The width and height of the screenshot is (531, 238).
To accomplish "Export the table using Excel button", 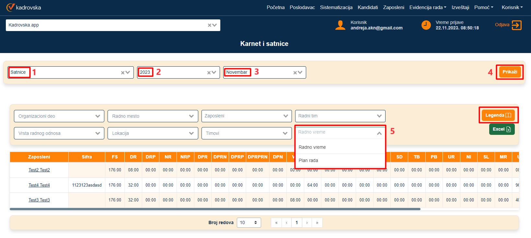I will [x=502, y=129].
